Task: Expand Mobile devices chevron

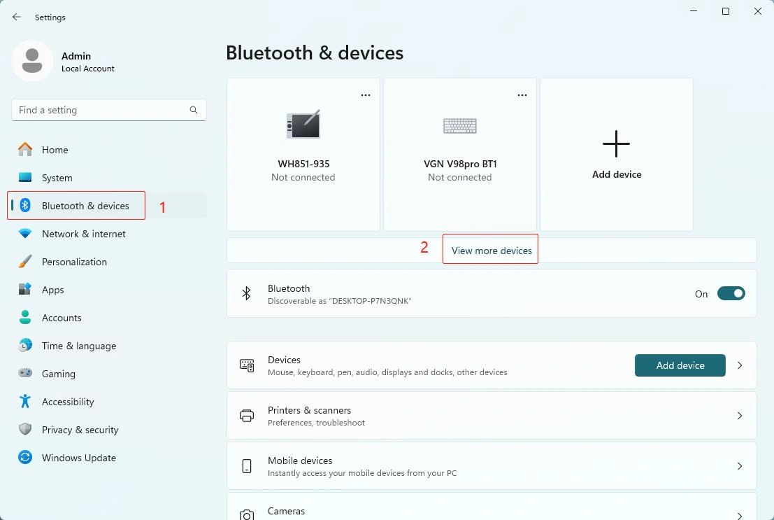Action: (x=740, y=466)
